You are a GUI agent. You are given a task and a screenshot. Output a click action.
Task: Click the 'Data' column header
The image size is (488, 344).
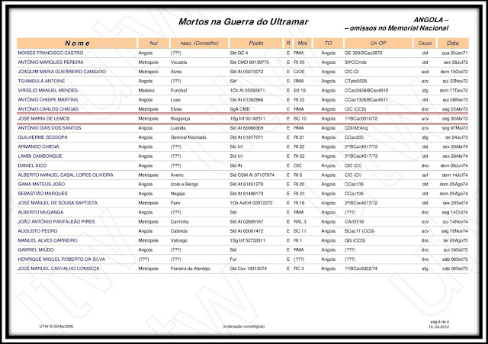(x=452, y=43)
